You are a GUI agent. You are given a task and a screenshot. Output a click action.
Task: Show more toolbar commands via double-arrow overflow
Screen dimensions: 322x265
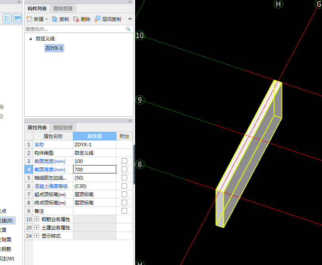coord(130,19)
